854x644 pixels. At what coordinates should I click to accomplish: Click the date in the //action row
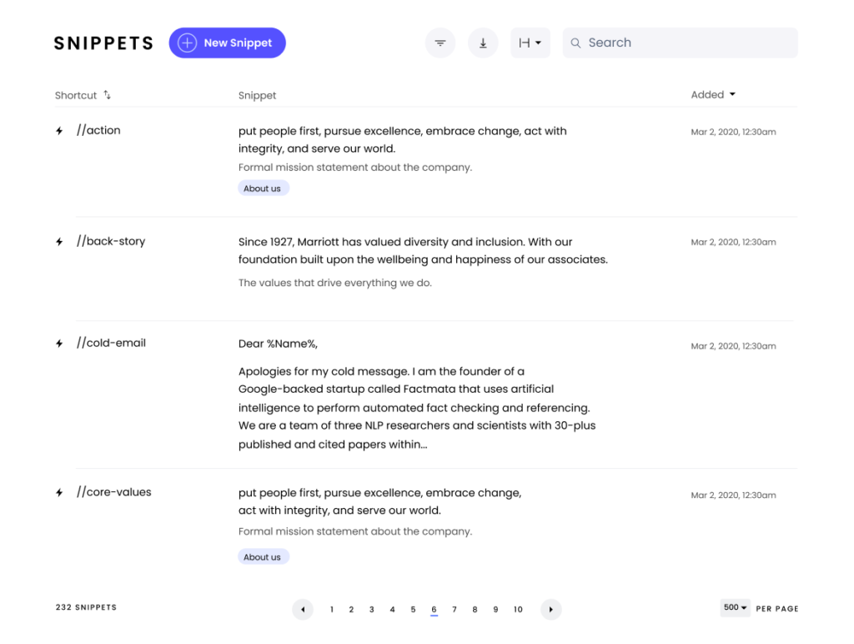[733, 132]
